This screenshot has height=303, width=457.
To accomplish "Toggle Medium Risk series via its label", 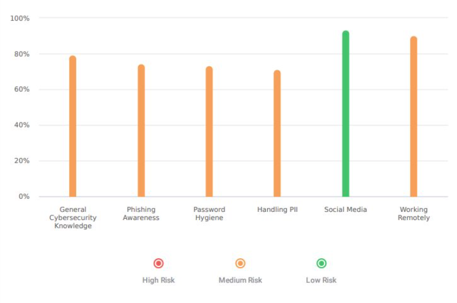I will click(x=240, y=280).
